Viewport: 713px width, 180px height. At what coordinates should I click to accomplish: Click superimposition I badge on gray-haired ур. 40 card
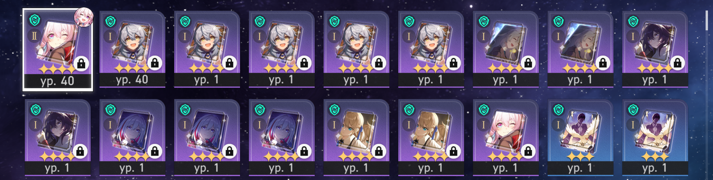point(110,37)
